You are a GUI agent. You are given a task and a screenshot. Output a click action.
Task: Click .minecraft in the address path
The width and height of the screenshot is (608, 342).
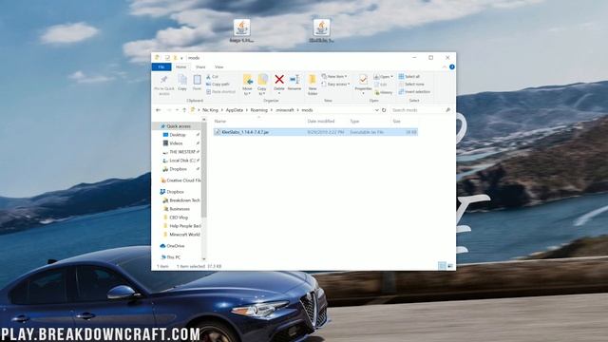[x=285, y=110]
